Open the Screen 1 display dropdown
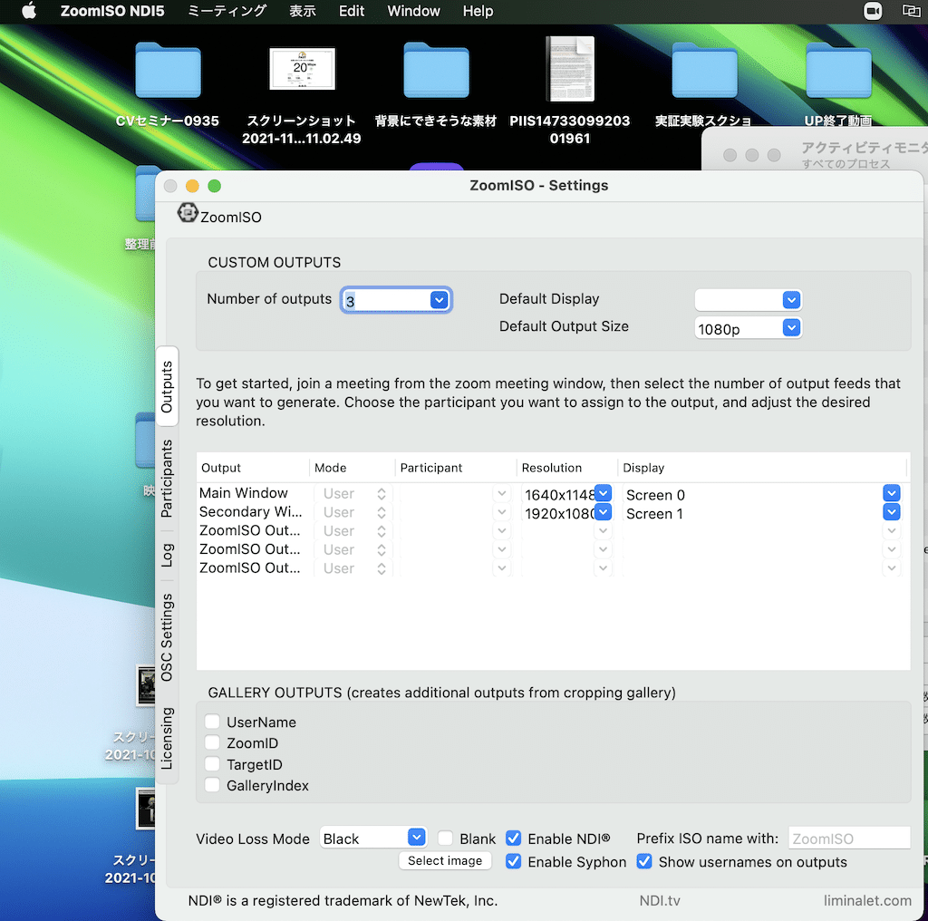 892,512
